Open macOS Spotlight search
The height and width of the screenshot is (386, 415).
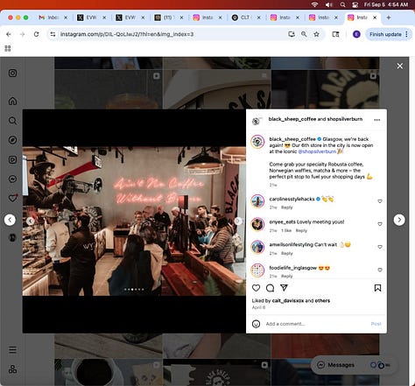pos(342,4)
